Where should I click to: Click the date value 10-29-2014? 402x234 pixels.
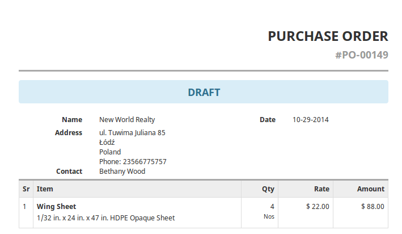[x=311, y=120]
